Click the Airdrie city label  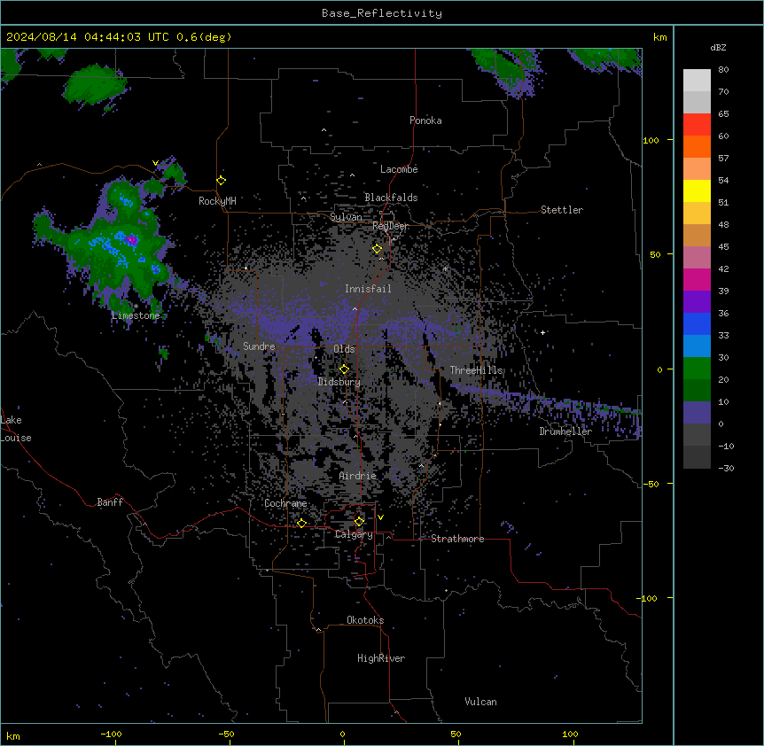pos(358,476)
